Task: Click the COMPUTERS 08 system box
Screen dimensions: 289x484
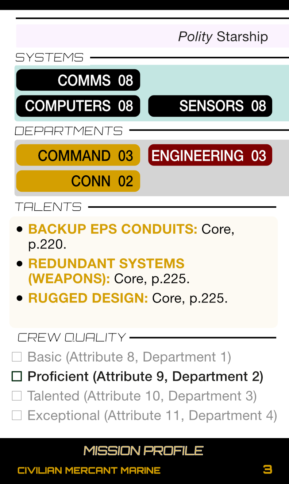Action: click(78, 106)
